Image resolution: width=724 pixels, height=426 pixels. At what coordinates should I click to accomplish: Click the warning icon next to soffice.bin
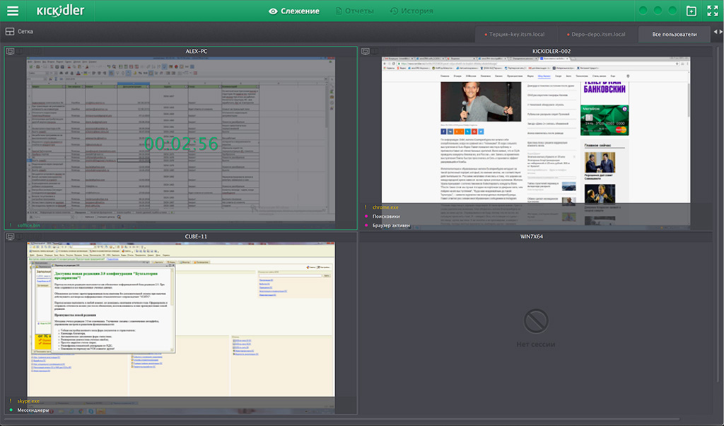[x=11, y=226]
